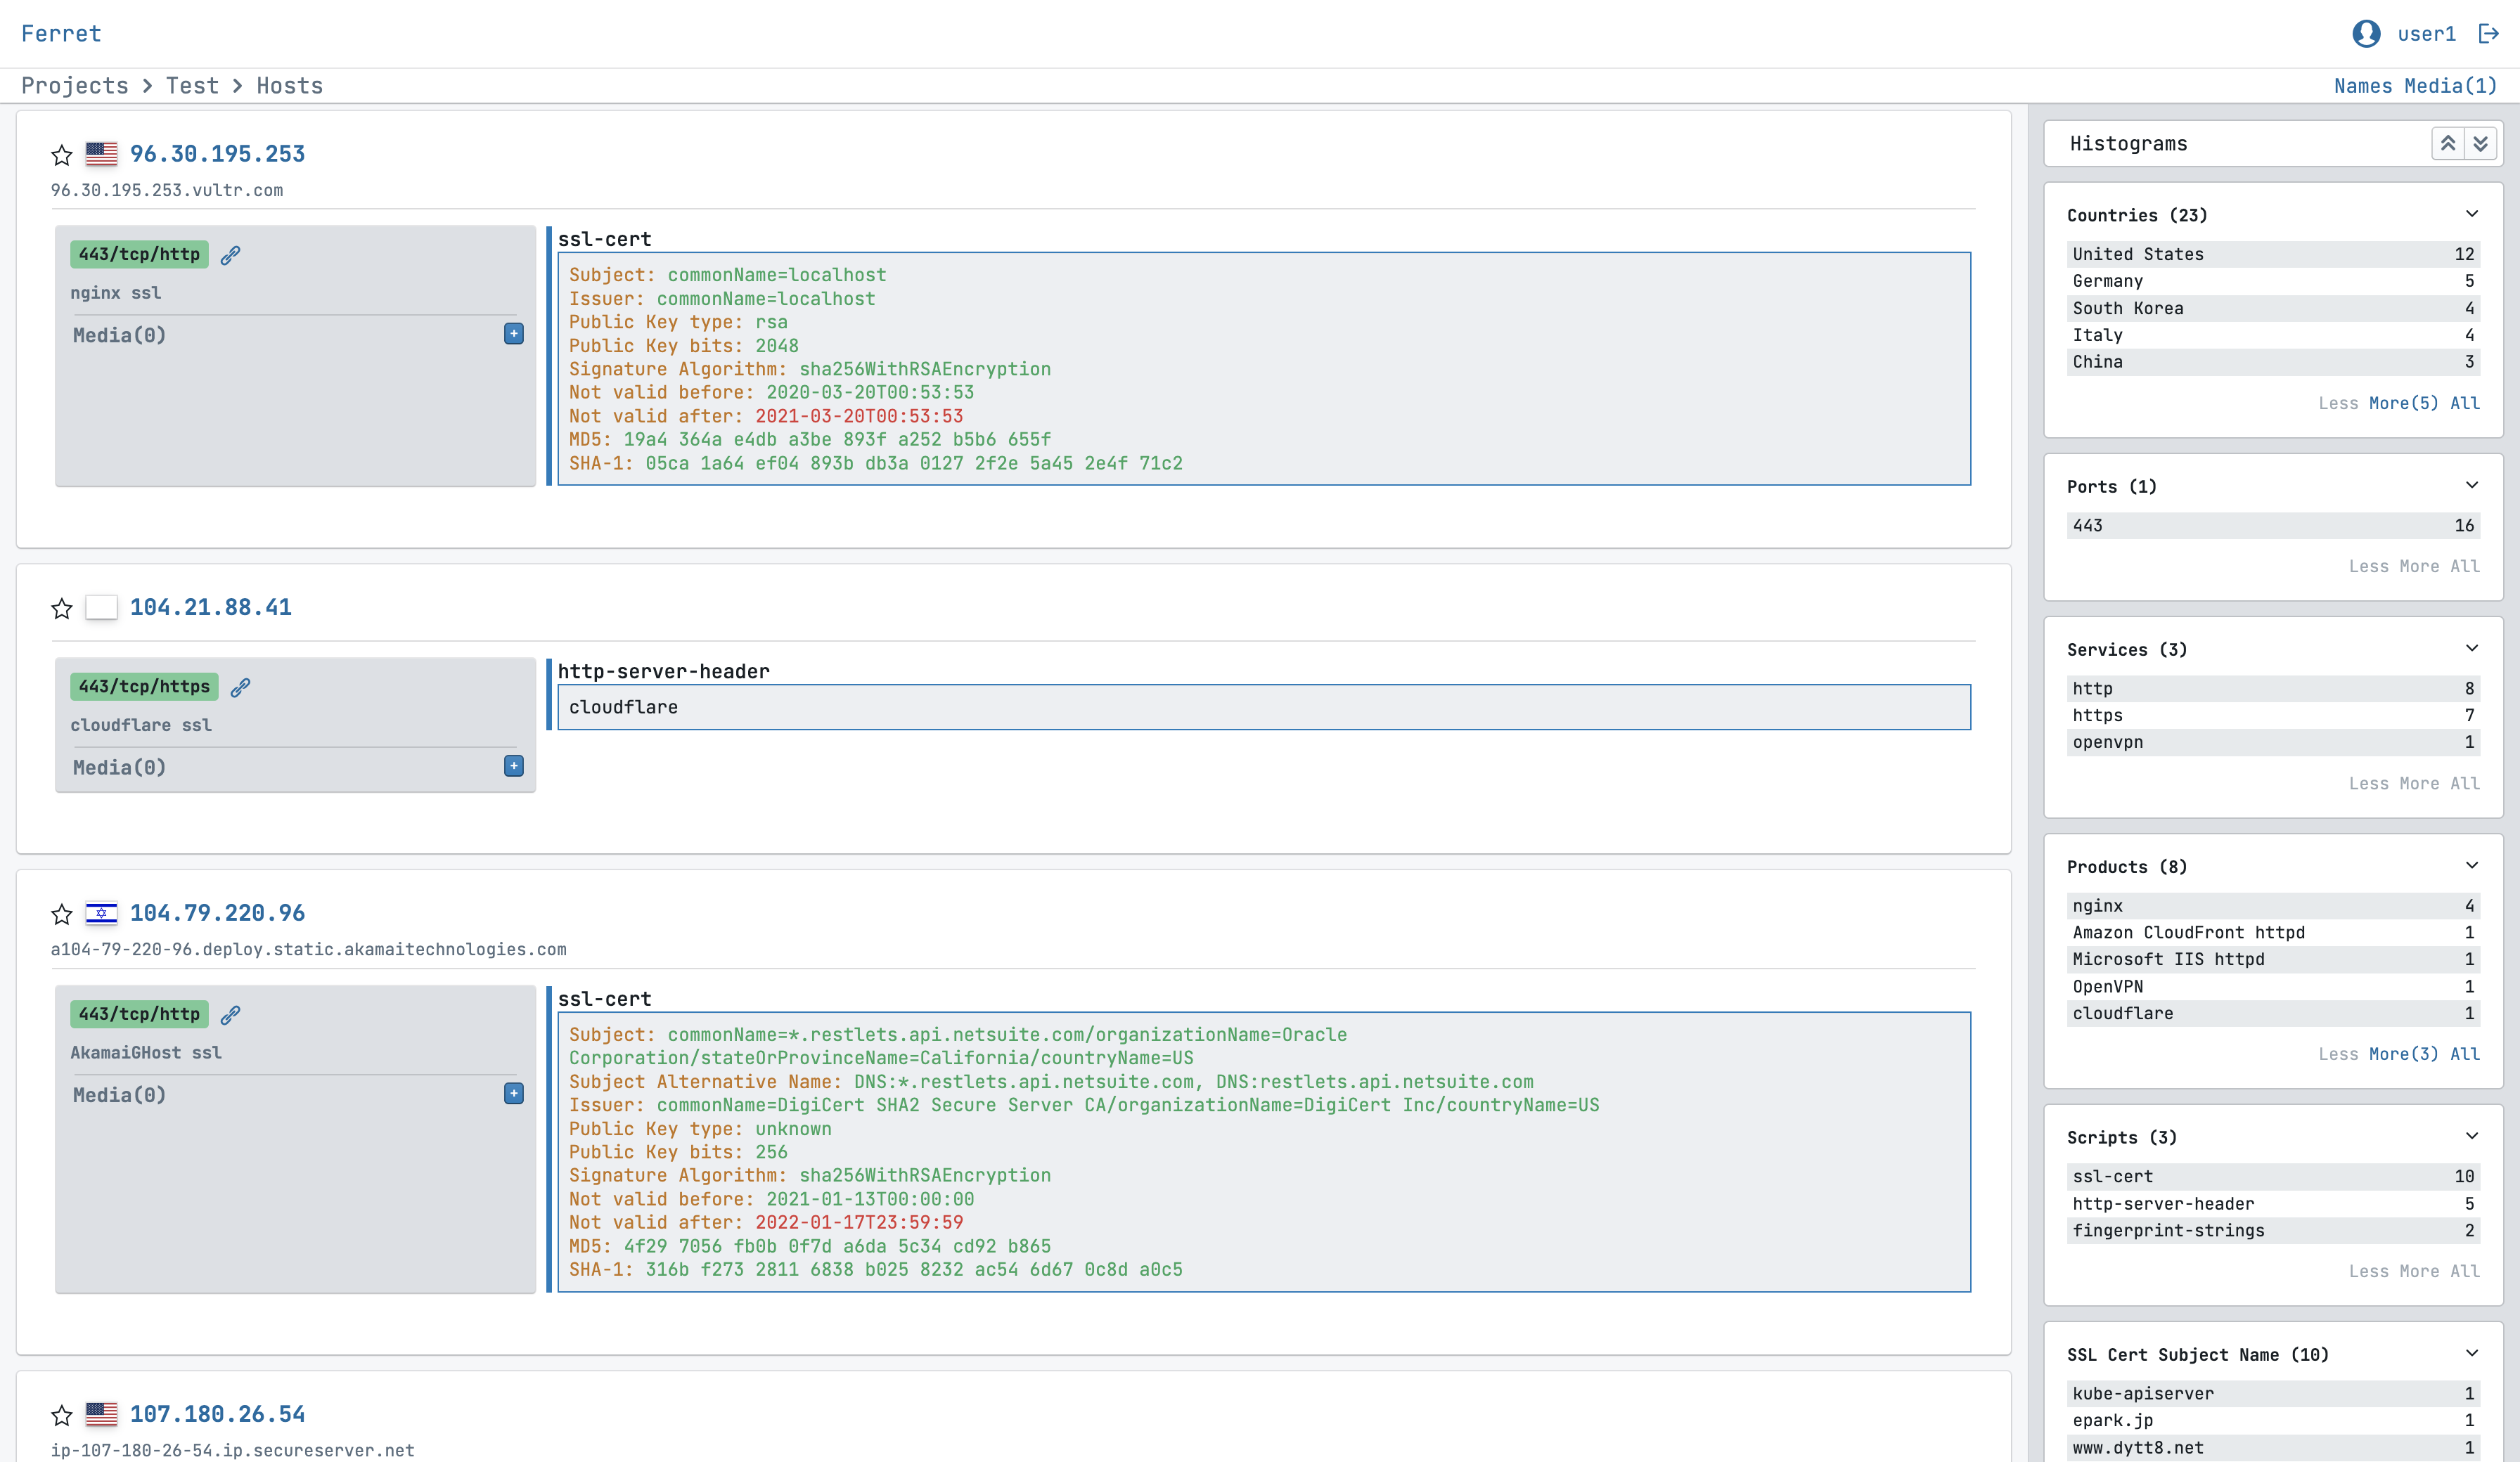
Task: Click the US flag beside 107.180.26.54
Action: tap(101, 1414)
